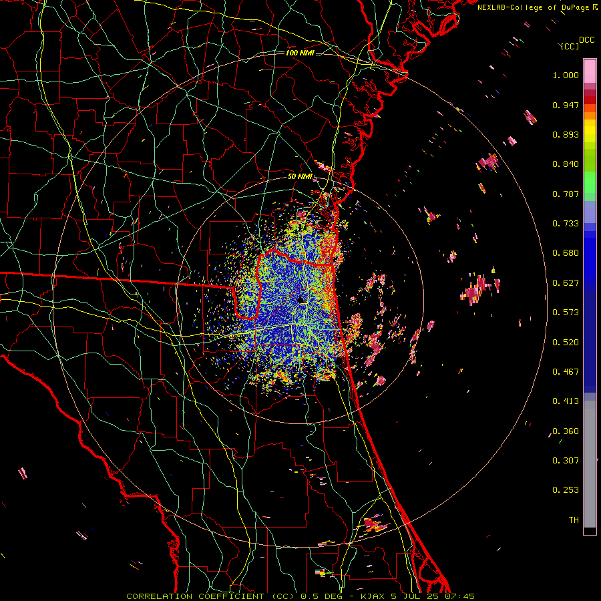Click the 0.787 scale value
Image resolution: width=601 pixels, height=601 pixels.
[x=566, y=194]
